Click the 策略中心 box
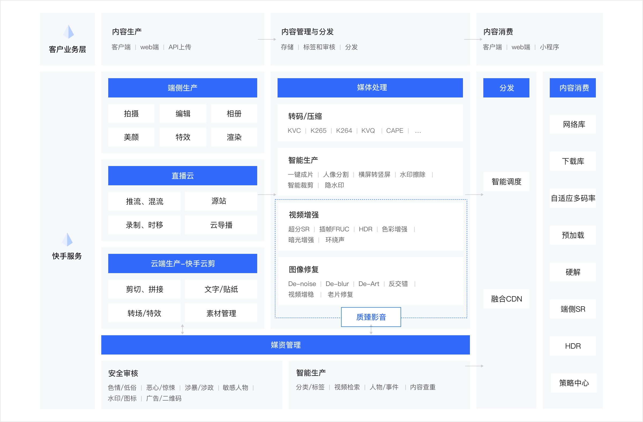643x422 pixels. tap(574, 383)
